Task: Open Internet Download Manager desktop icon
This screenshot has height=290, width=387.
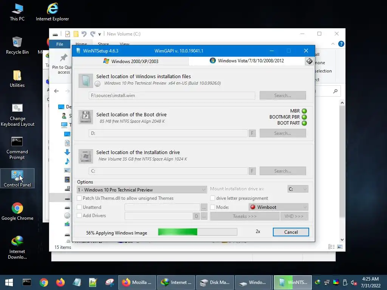Action: click(x=17, y=248)
